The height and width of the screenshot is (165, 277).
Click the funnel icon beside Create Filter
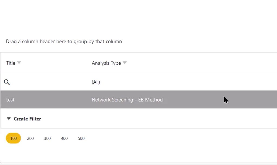pyautogui.click(x=9, y=119)
